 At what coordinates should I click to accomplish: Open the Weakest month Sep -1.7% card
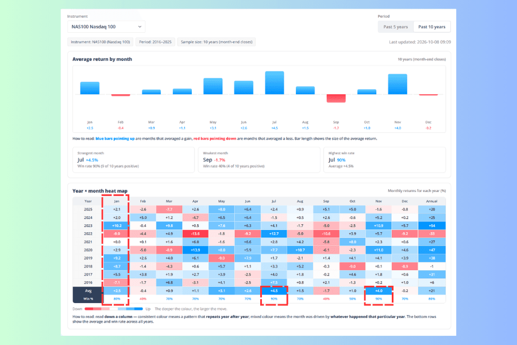pos(259,160)
